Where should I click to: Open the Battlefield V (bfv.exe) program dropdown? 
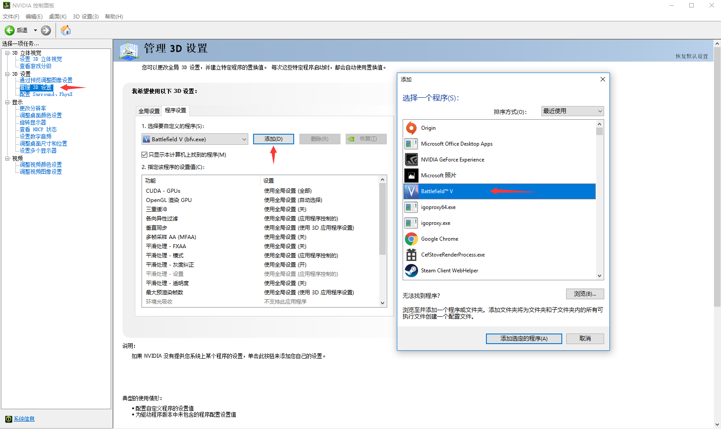click(x=195, y=139)
